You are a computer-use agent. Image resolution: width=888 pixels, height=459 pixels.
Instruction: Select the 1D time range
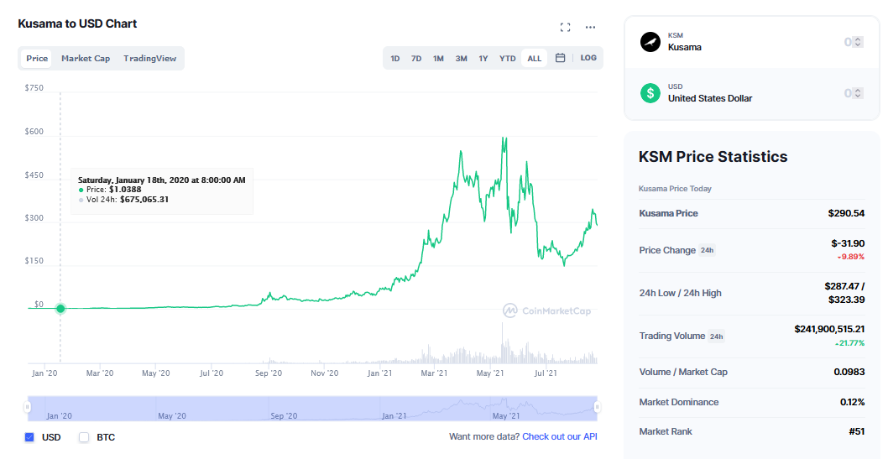[x=395, y=59]
